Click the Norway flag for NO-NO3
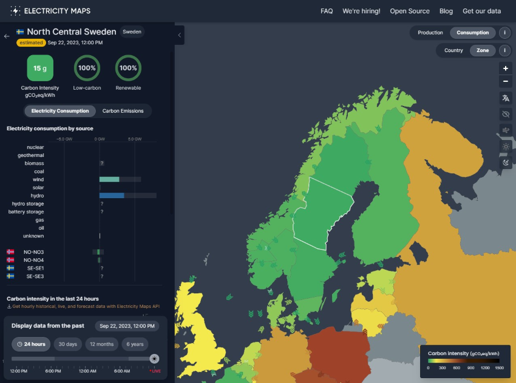Image resolution: width=516 pixels, height=383 pixels. click(10, 252)
